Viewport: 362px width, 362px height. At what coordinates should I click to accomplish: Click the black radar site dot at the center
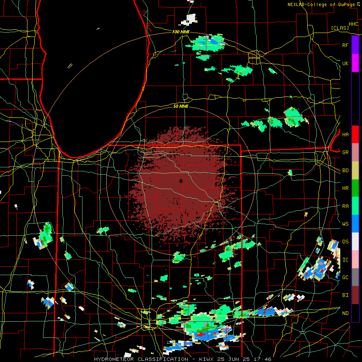(181, 181)
